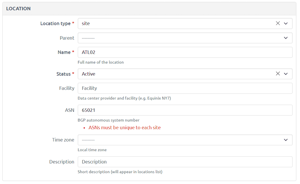Clear the Location type selection with X
Screen dimensions: 300x184
click(x=278, y=23)
